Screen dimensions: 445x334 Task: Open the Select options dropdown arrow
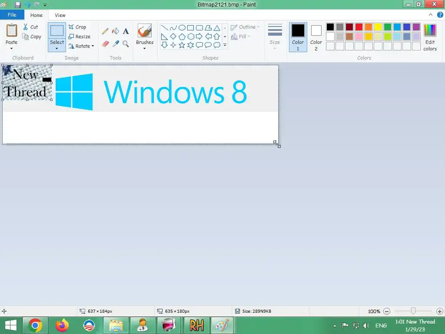click(x=57, y=49)
